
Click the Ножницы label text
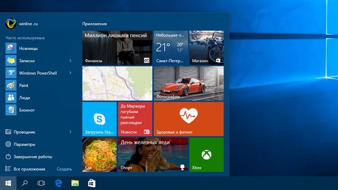tap(28, 49)
